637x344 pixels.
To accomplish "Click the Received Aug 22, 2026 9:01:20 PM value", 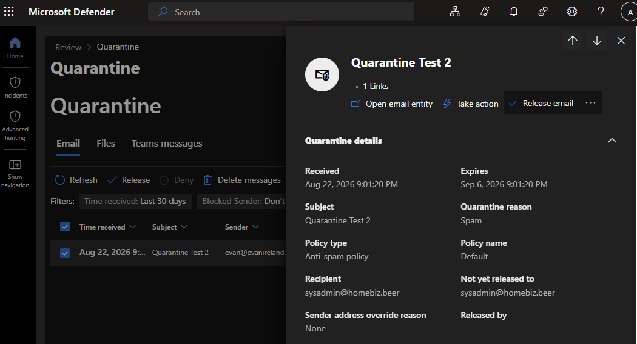I will click(x=351, y=184).
